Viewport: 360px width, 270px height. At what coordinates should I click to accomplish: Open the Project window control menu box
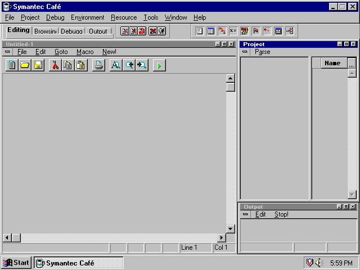coord(245,52)
